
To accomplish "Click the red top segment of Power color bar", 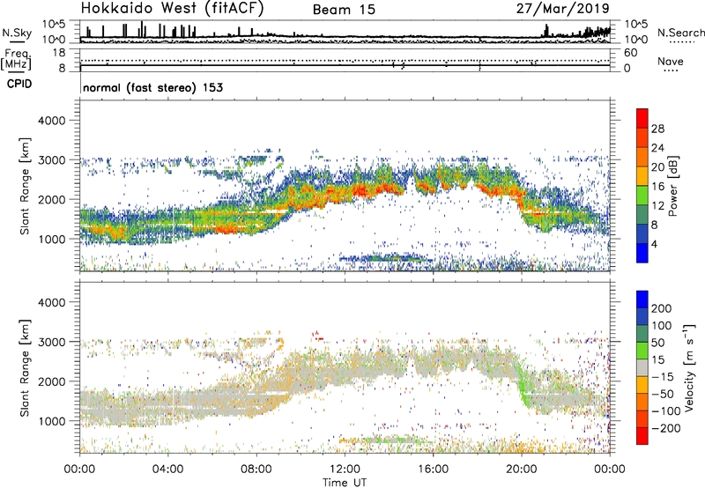I will click(642, 118).
